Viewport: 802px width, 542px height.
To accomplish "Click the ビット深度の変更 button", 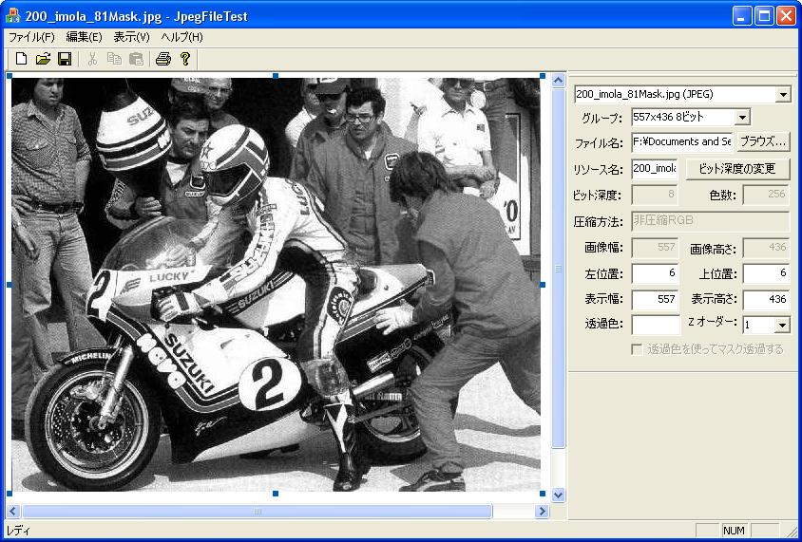I will point(737,169).
